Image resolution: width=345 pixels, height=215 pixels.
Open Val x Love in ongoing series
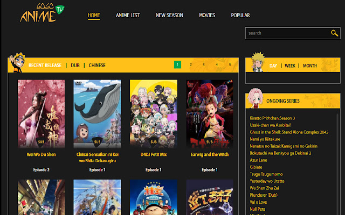(258, 202)
